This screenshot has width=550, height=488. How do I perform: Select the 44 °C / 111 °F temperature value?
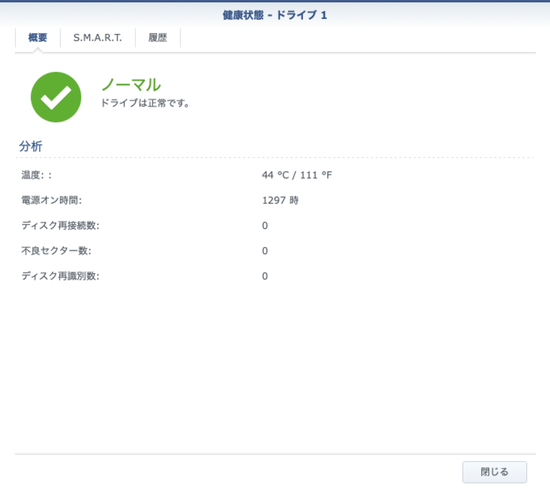[x=297, y=175]
